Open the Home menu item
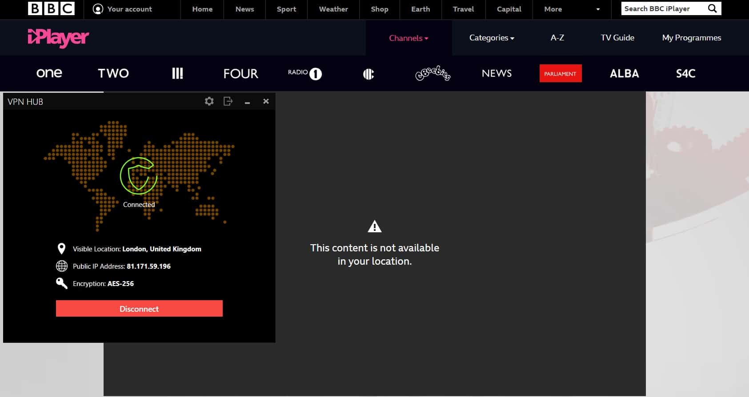Screen dimensions: 749x397 pos(202,9)
